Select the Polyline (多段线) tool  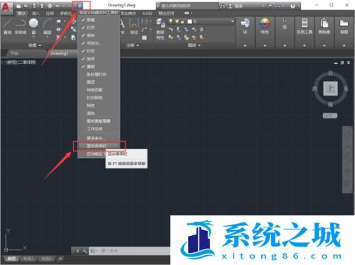coord(21,26)
